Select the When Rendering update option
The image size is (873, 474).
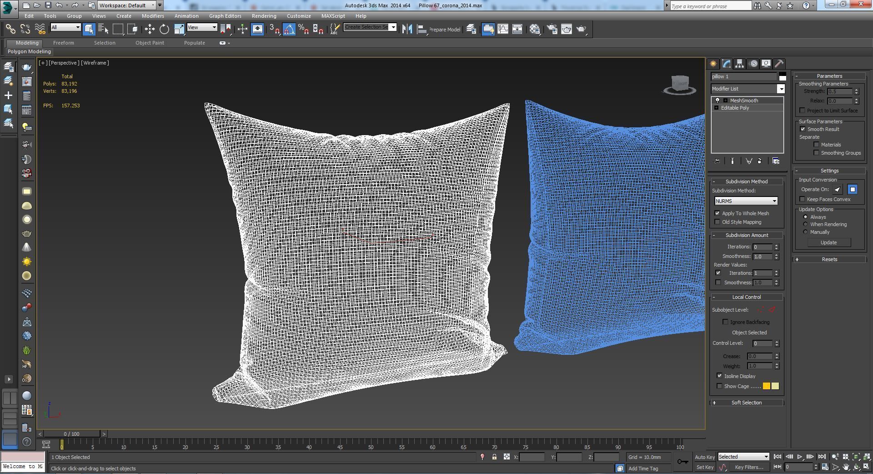point(806,224)
